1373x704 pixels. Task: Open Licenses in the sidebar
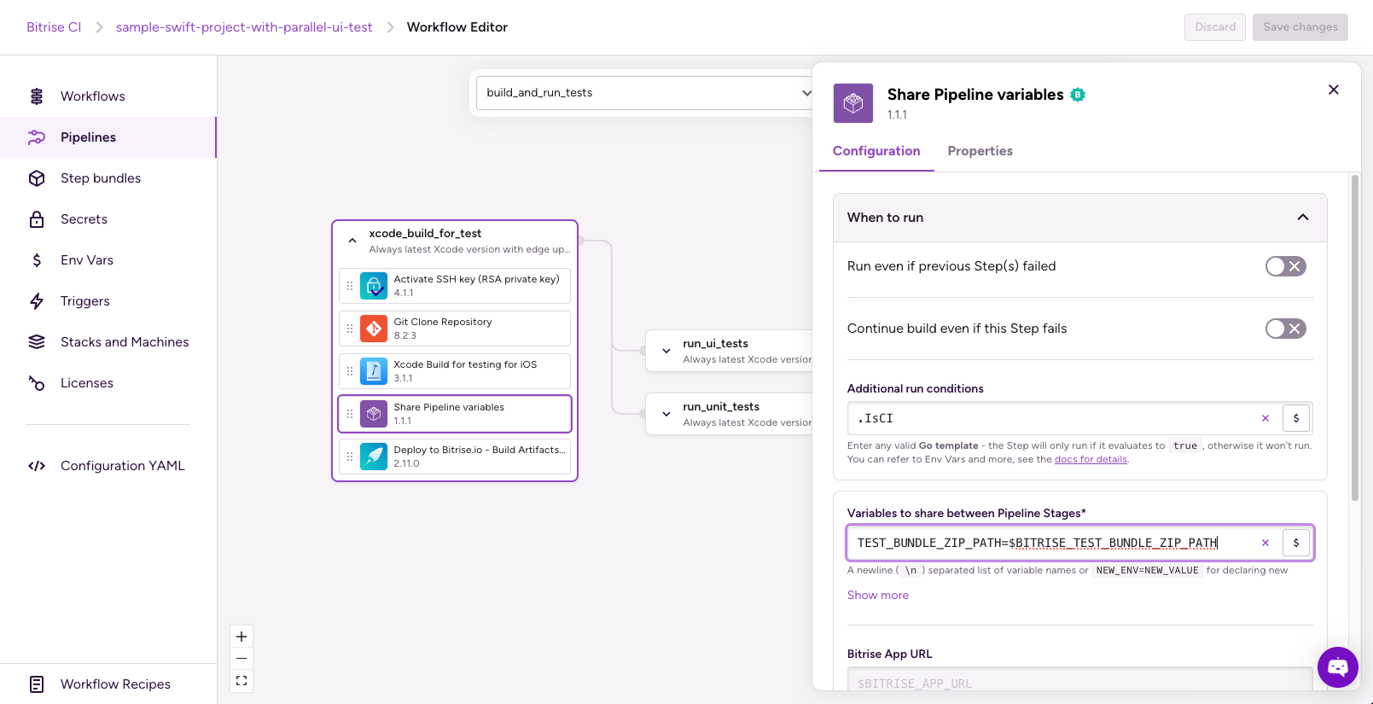point(108,383)
